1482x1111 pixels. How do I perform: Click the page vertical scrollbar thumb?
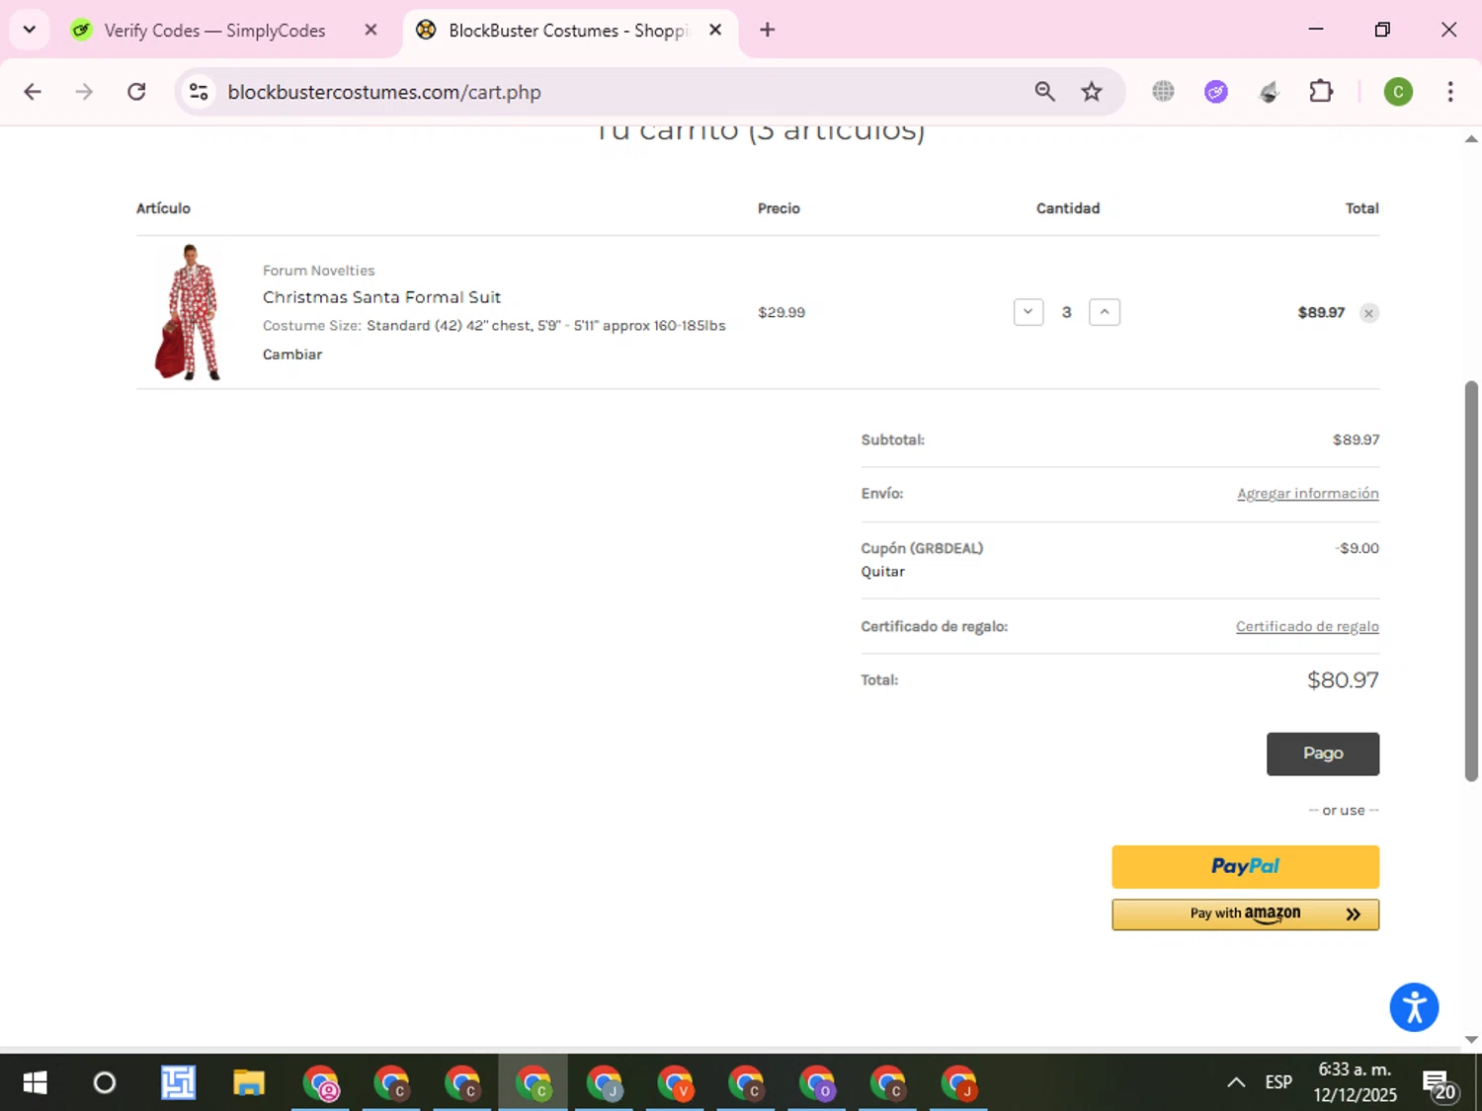click(1471, 581)
